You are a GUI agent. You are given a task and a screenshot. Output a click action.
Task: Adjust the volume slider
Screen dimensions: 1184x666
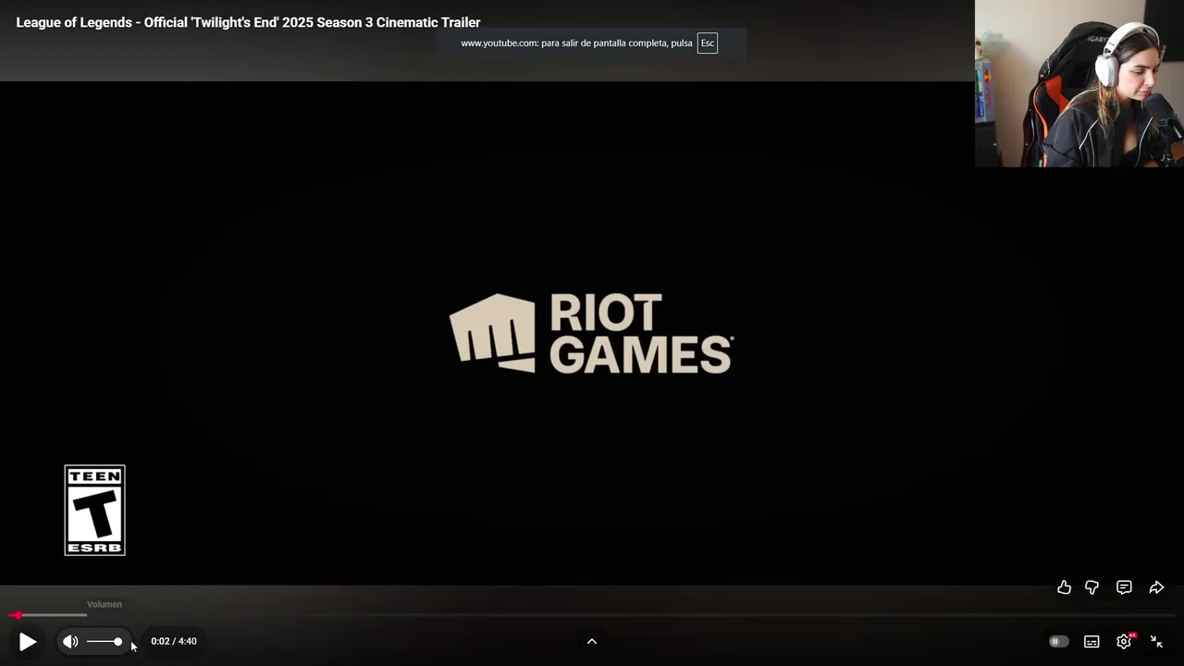(105, 641)
